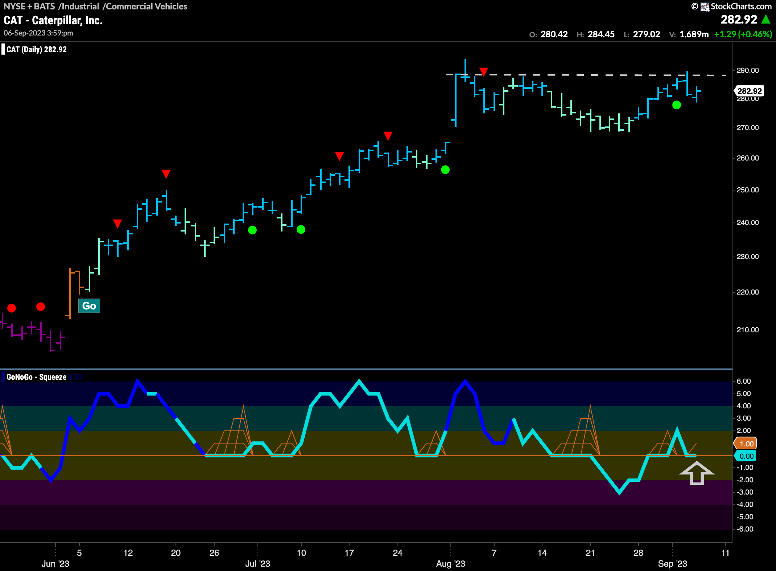Click the 220.00 price axis label
Screen dimensions: 776x571
748,292
